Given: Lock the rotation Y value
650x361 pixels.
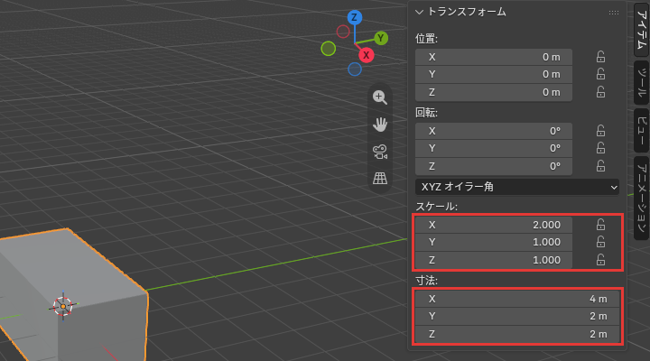Looking at the screenshot, I should pos(600,148).
